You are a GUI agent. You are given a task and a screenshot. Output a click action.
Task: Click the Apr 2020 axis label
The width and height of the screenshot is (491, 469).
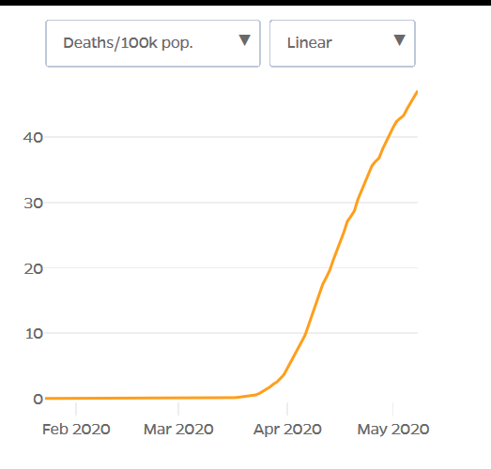(x=287, y=429)
